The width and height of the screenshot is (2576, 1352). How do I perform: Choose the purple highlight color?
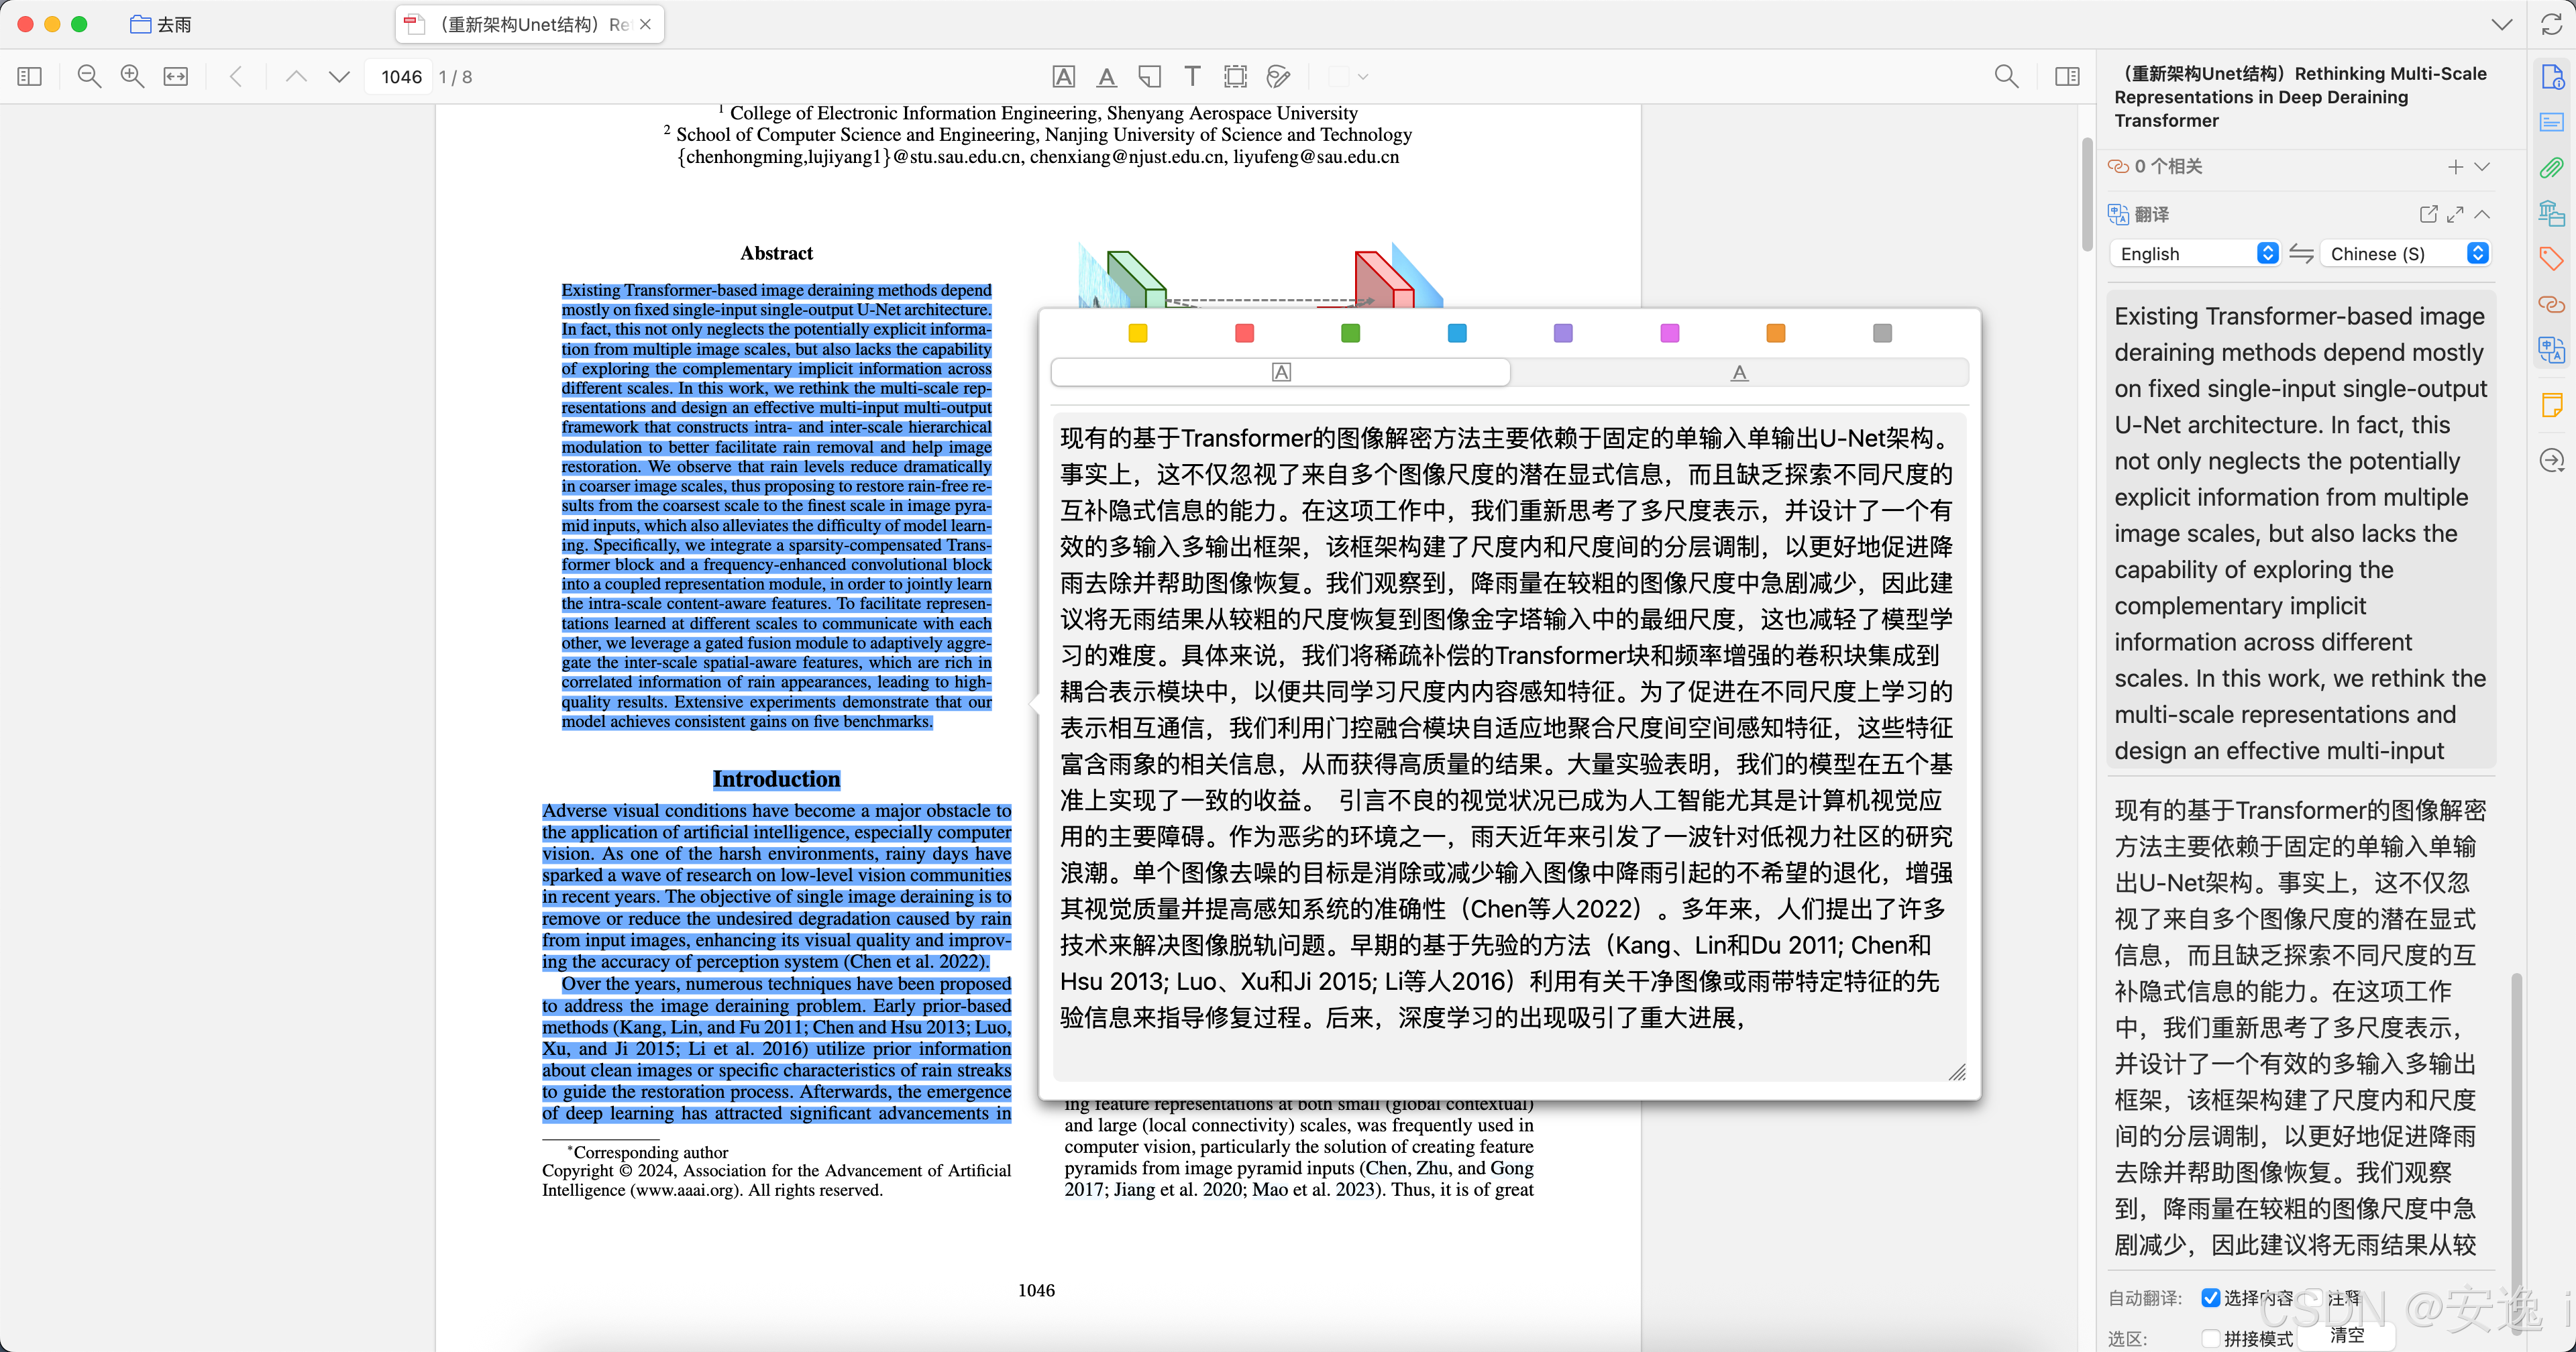coord(1563,333)
